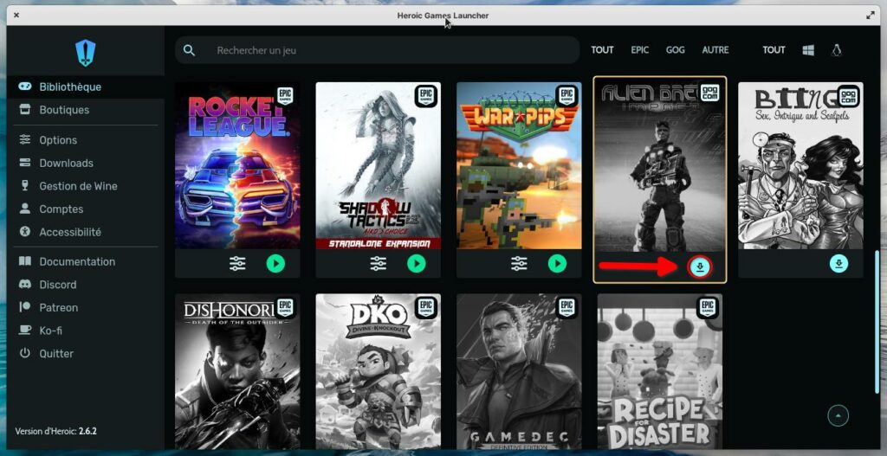887x456 pixels.
Task: Download the Alien Breed Impact game
Action: coord(701,267)
